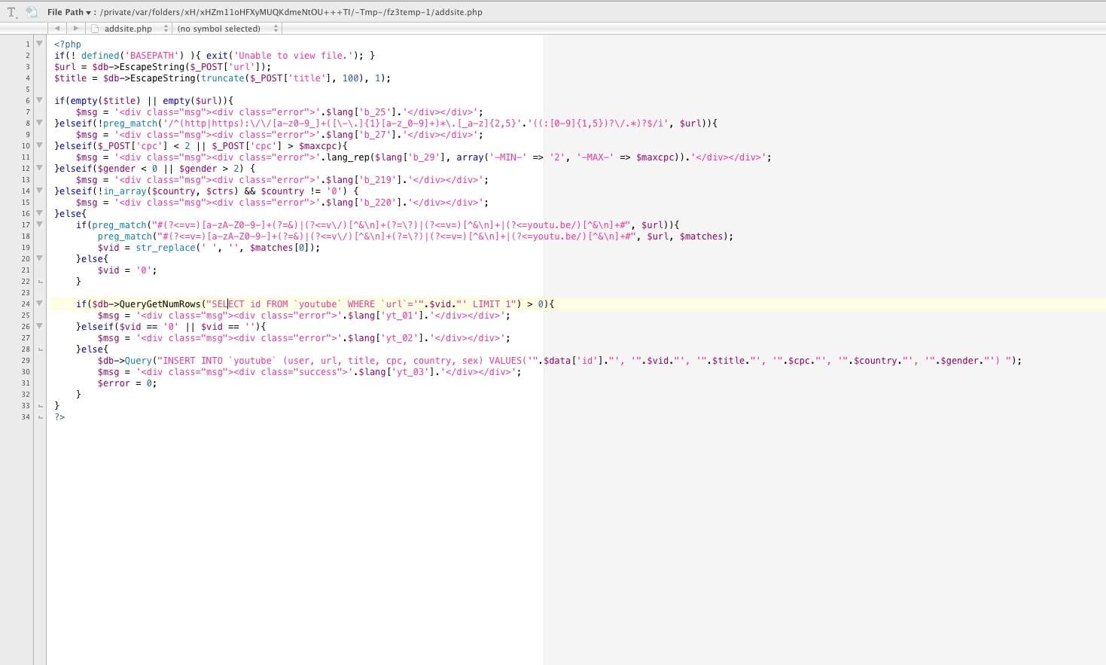Place cursor on the $error = 0 line

(x=126, y=383)
